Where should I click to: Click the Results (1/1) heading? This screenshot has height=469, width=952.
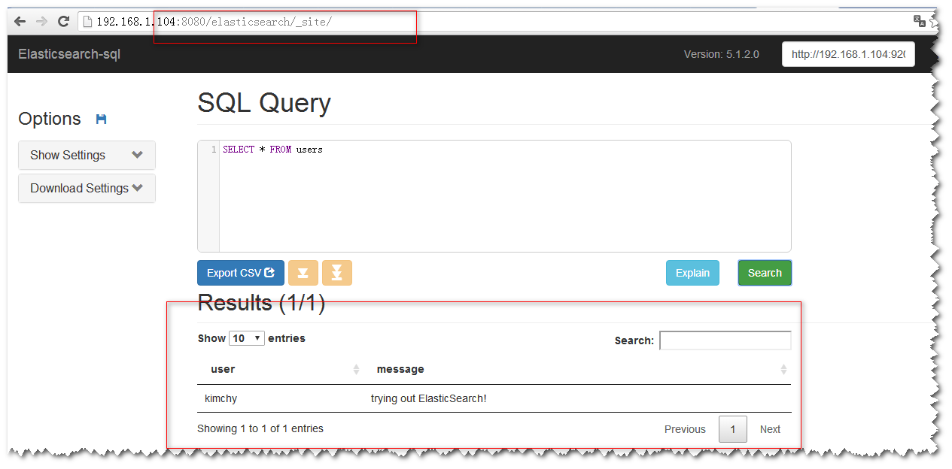[261, 302]
